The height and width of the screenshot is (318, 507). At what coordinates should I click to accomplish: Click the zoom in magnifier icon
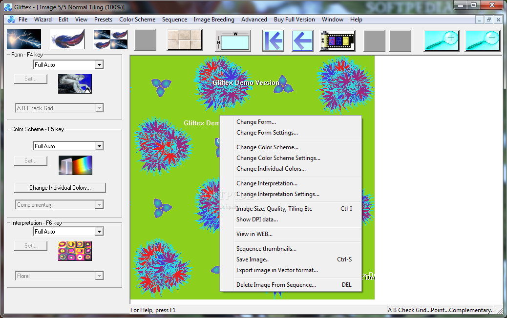pos(442,40)
